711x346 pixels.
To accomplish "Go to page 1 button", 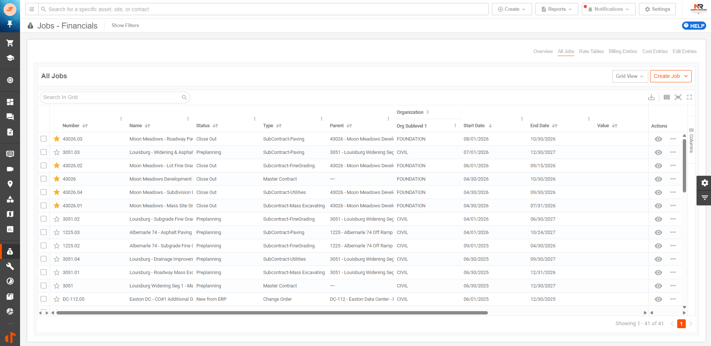I will [681, 324].
